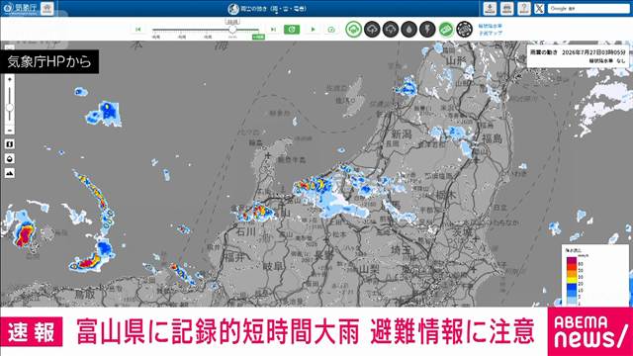Open the upper blue text link beside toolbar icons
The width and height of the screenshot is (633, 356).
coord(491,26)
